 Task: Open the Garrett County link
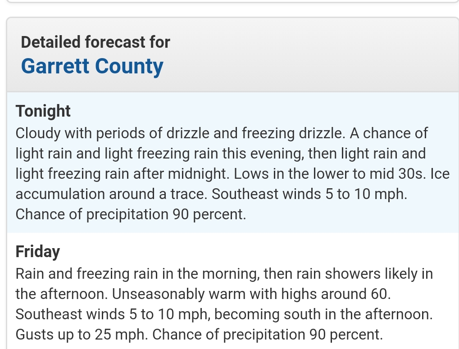click(92, 66)
